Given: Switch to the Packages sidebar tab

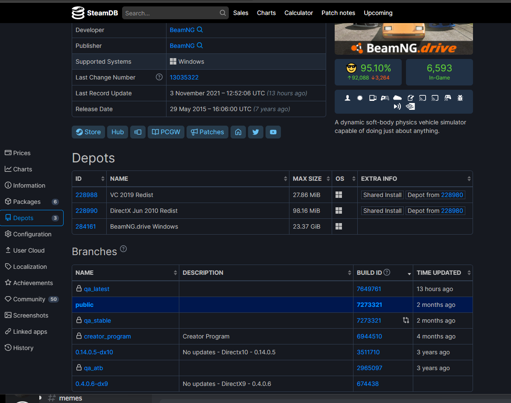Looking at the screenshot, I should click(x=32, y=202).
